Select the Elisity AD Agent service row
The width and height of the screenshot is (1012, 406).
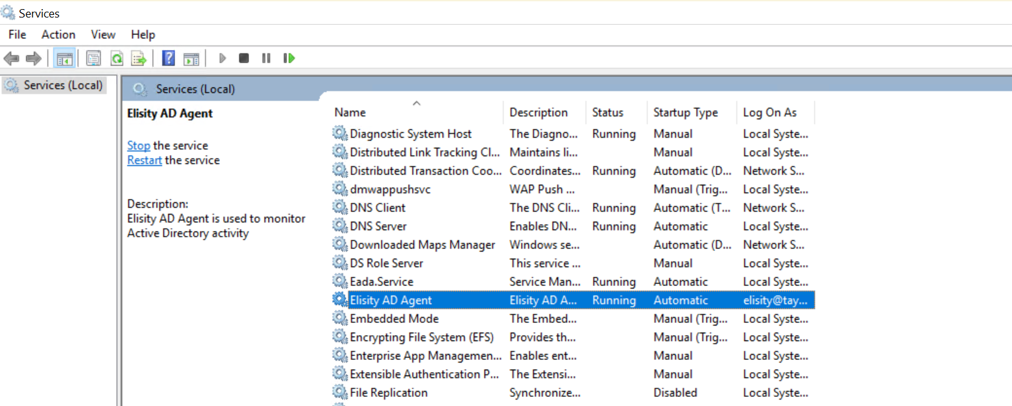pos(573,300)
